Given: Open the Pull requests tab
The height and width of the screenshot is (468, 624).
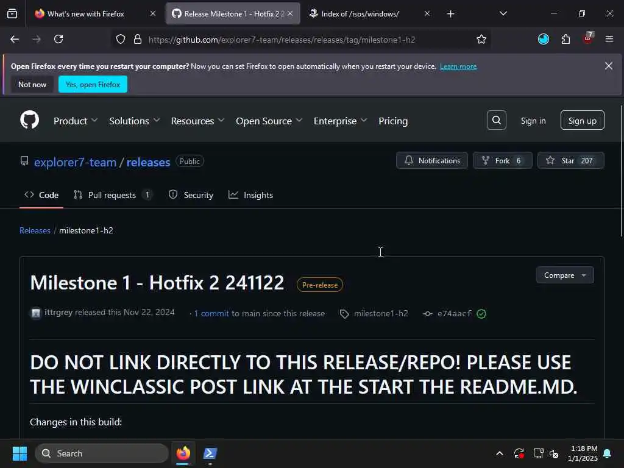Looking at the screenshot, I should [x=113, y=195].
